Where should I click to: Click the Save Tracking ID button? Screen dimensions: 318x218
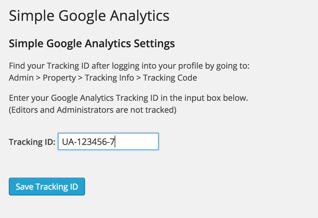point(47,187)
